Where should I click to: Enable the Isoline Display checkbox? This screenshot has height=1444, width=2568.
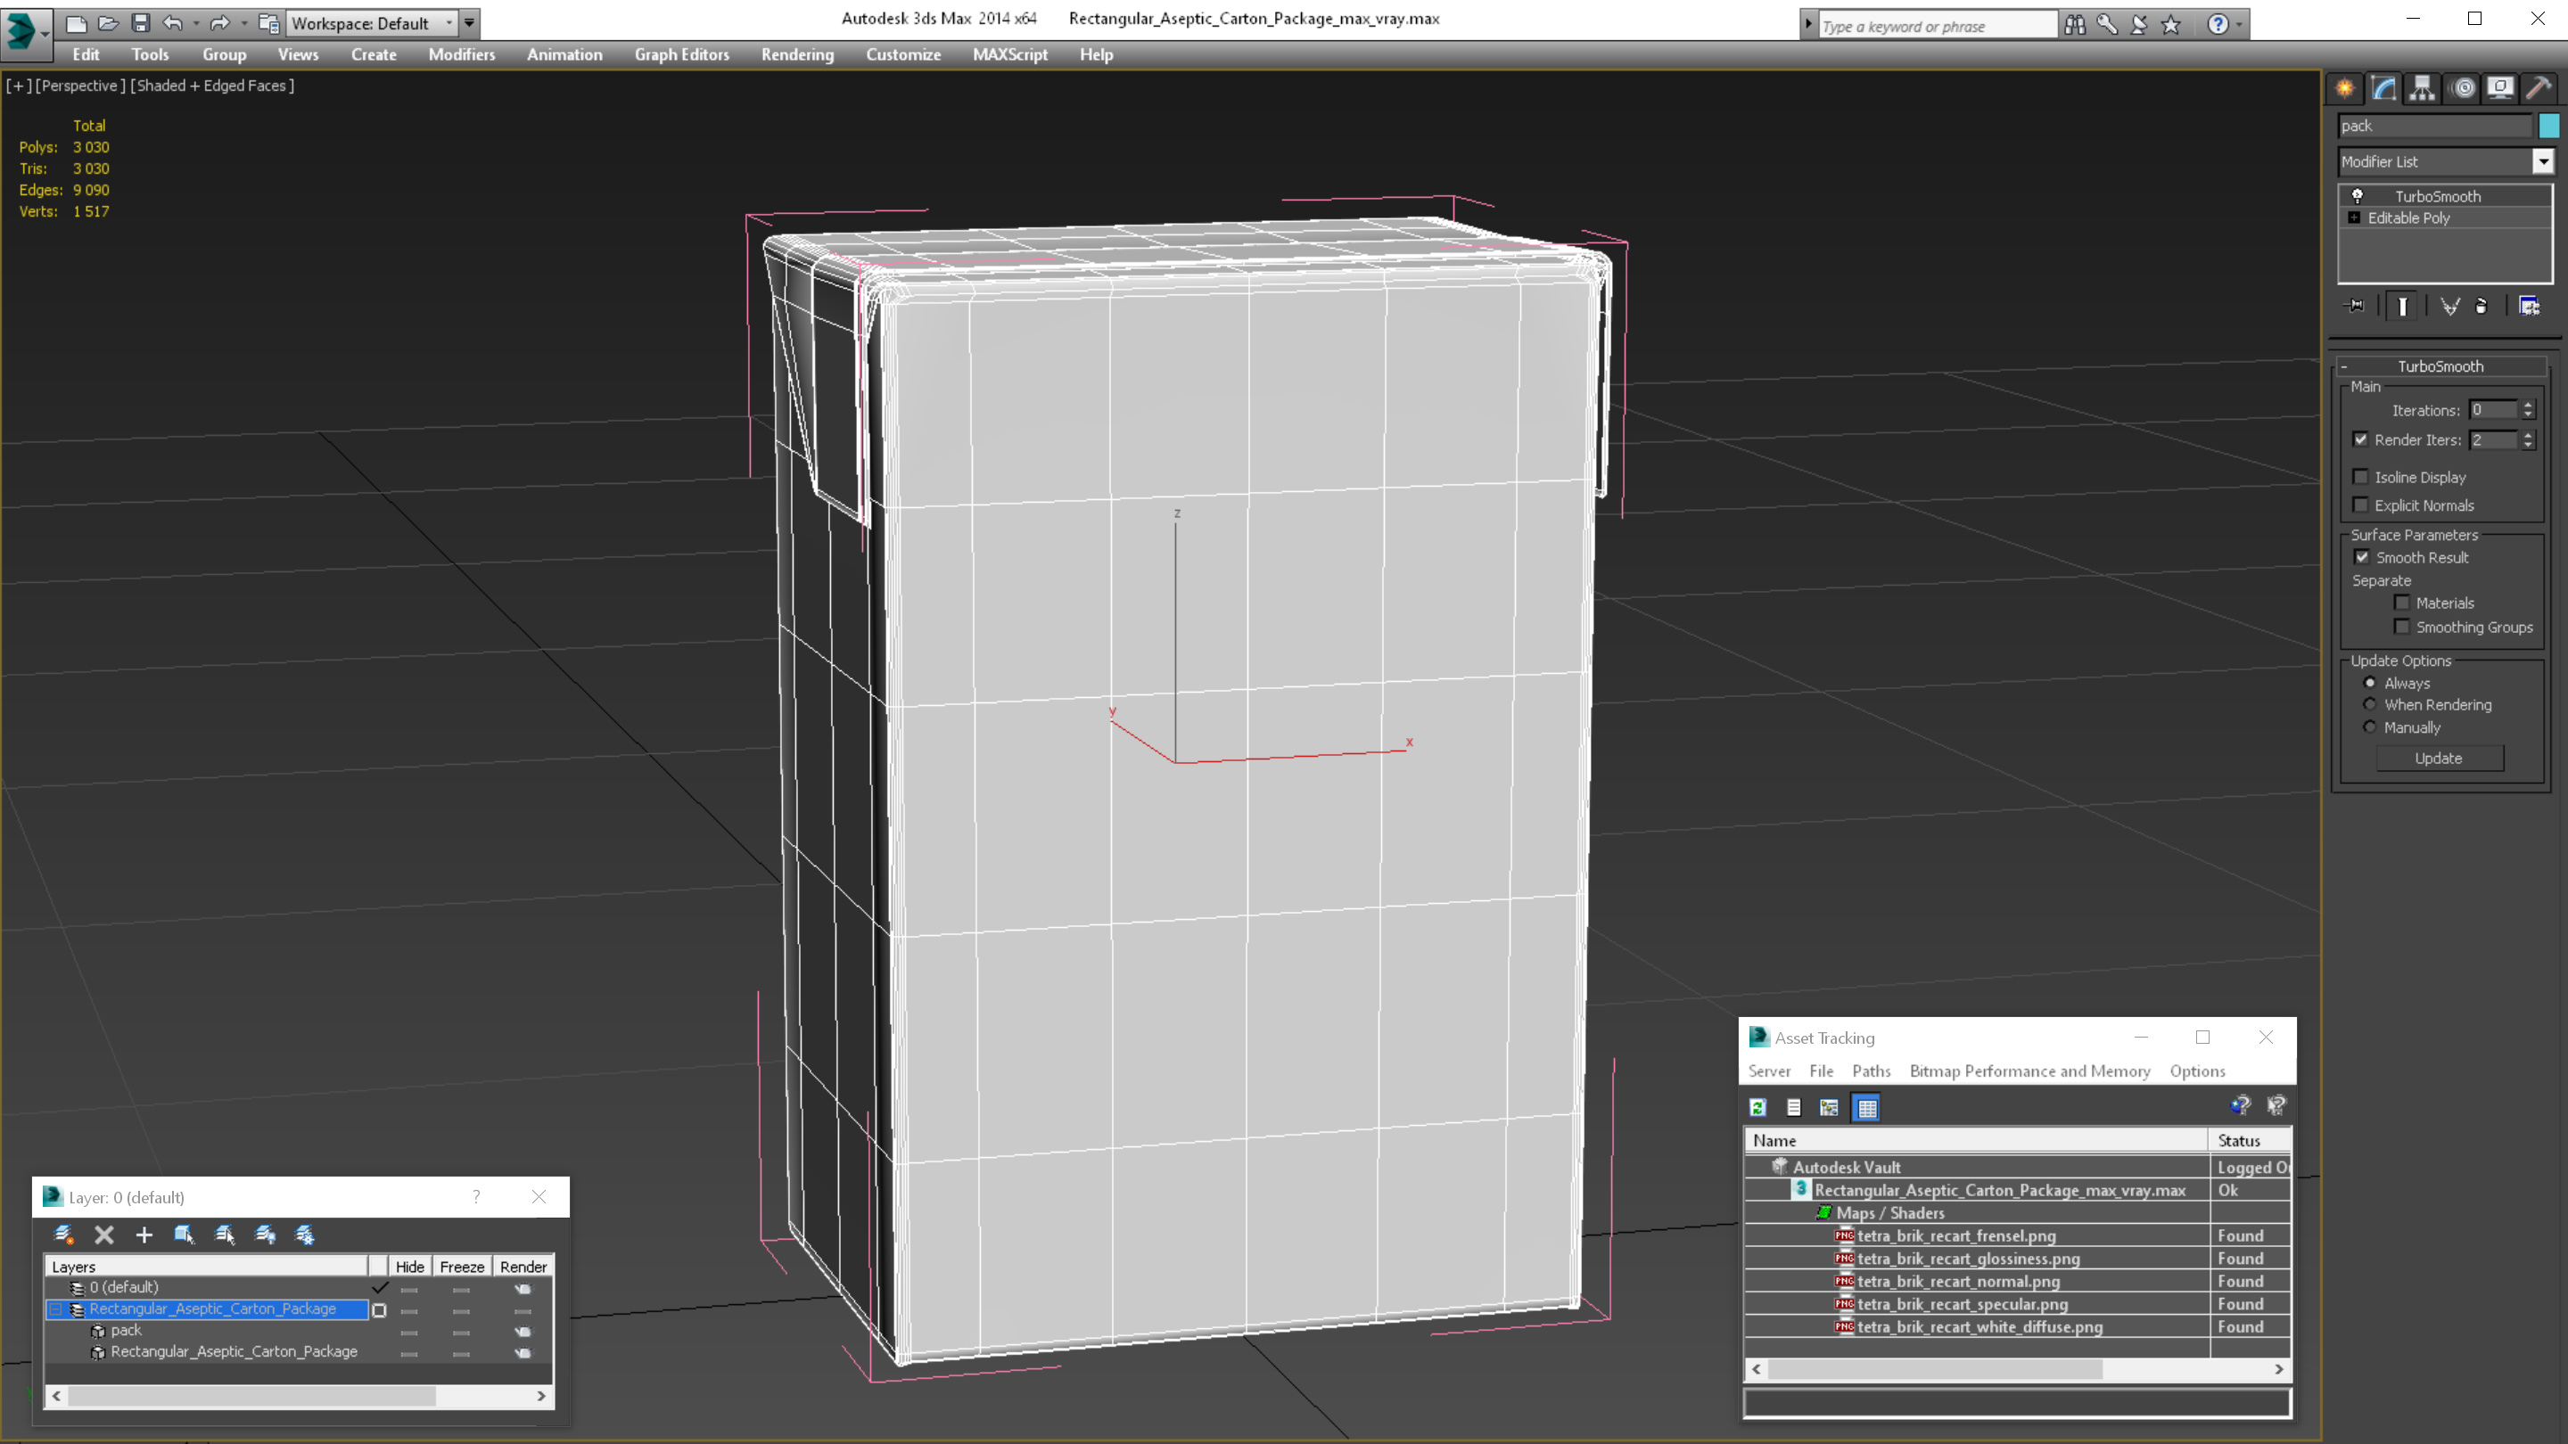coord(2360,478)
